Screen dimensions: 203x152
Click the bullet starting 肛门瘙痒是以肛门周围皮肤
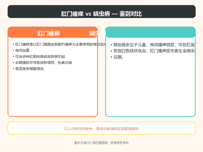(59, 45)
